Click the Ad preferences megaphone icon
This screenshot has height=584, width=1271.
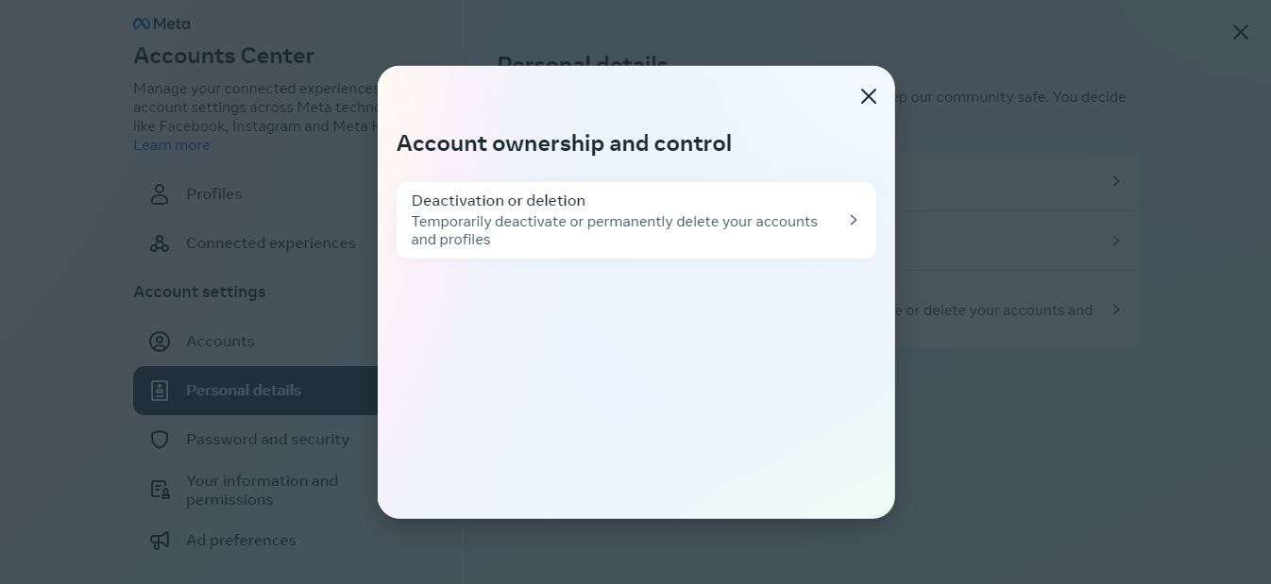160,541
